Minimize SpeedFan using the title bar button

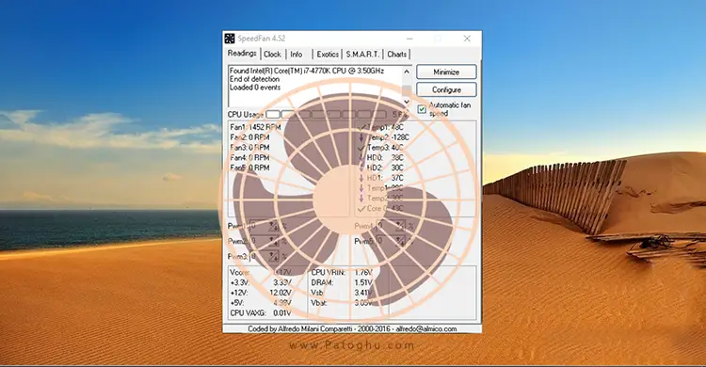tap(409, 39)
